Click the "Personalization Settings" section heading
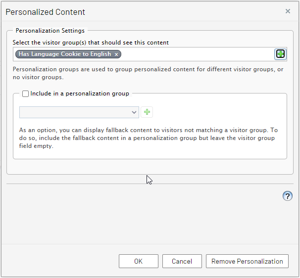 click(50, 31)
